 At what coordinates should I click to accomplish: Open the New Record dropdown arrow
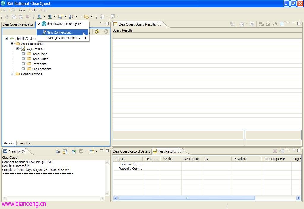65,17
